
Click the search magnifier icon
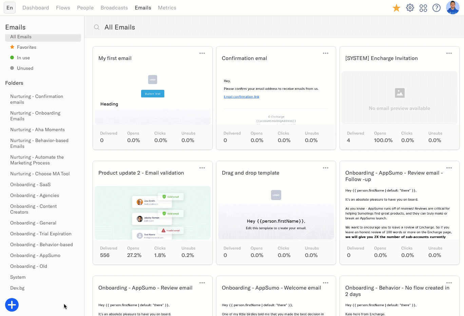(97, 27)
